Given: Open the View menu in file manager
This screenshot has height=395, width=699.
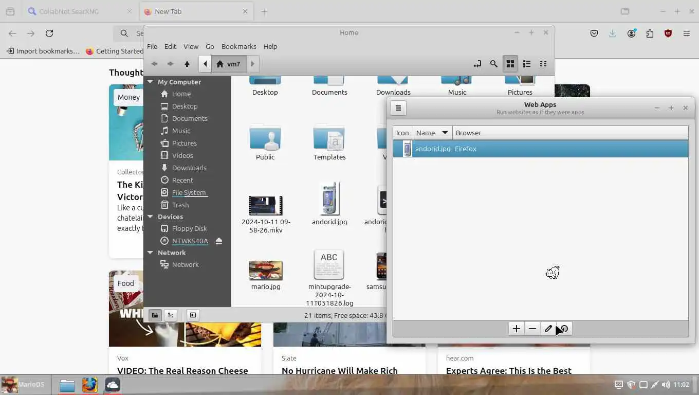Looking at the screenshot, I should (191, 46).
